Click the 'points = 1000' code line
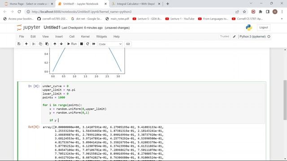Image resolution: width=287 pixels, height=161 pixels. [x=54, y=97]
